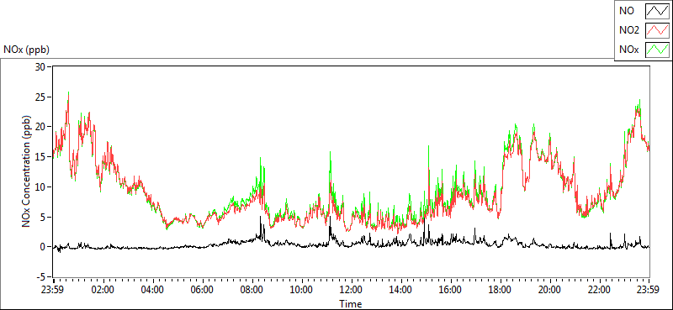Viewport: 673px width, 310px height.
Task: Click the 12:00 time tick label
Action: pyautogui.click(x=351, y=289)
